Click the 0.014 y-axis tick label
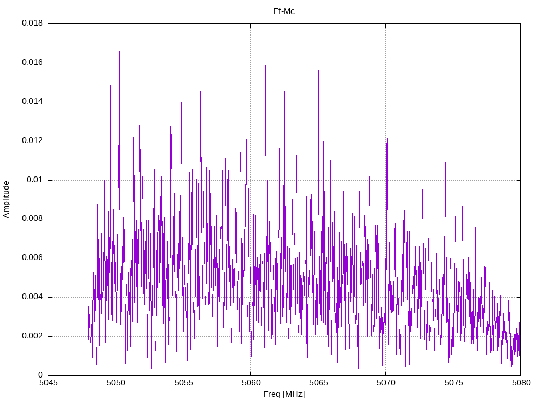535x401 pixels. click(32, 102)
